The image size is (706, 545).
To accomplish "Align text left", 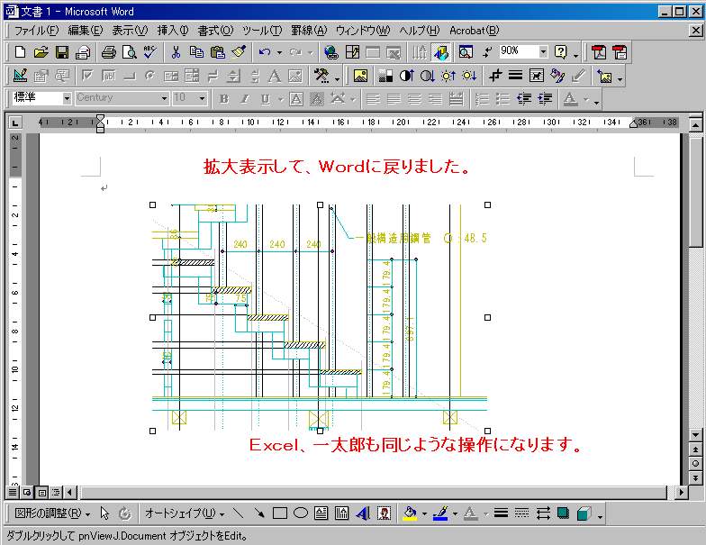I will (373, 99).
